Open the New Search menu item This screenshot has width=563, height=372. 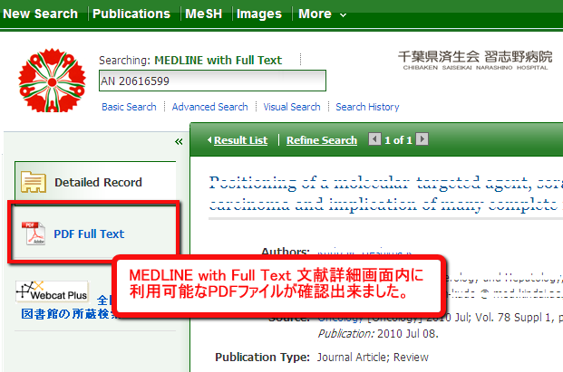[x=40, y=14]
